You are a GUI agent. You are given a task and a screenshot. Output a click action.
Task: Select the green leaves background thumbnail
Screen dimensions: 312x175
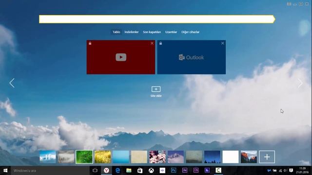pyautogui.click(x=84, y=157)
